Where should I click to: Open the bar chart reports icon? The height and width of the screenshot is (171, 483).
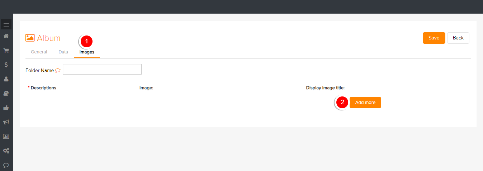pyautogui.click(x=6, y=136)
